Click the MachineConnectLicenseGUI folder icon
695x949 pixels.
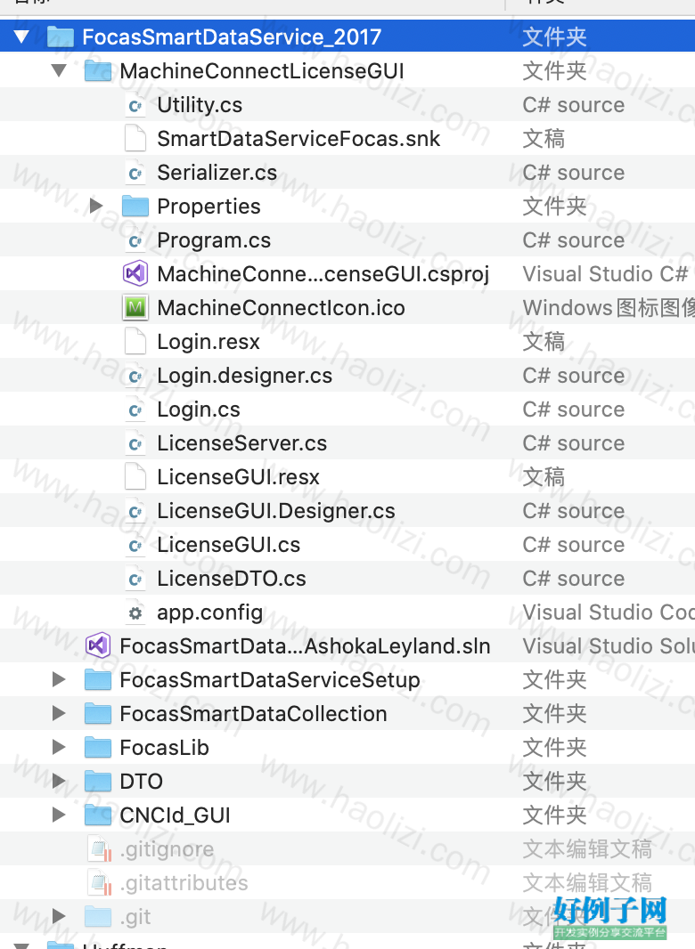coord(97,71)
